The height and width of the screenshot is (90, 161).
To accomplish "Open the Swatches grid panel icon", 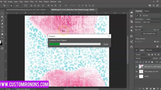I will (x=132, y=16).
